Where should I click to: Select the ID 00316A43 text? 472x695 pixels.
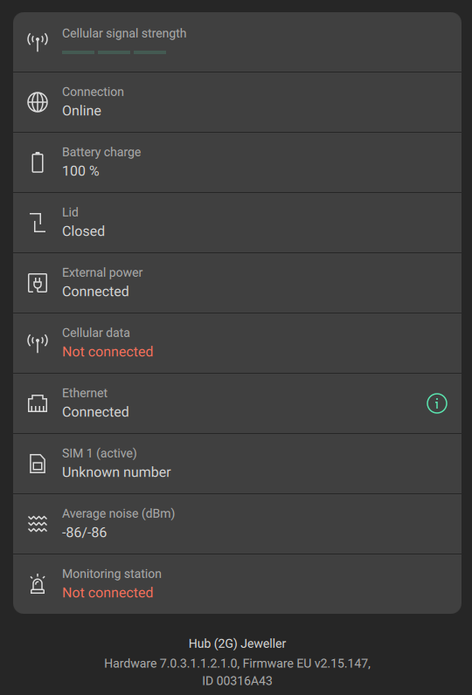238,681
